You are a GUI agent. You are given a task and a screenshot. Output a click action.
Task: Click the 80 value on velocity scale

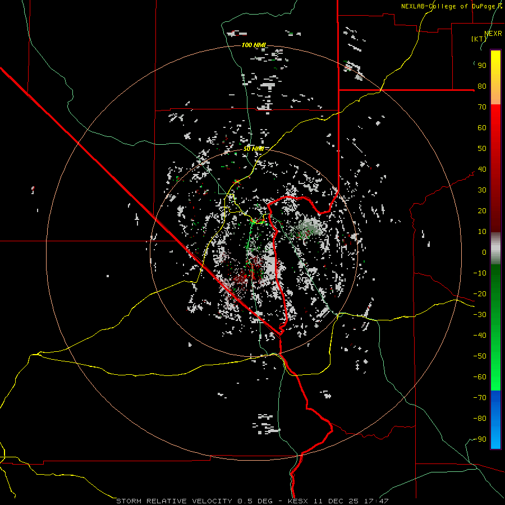(x=482, y=86)
